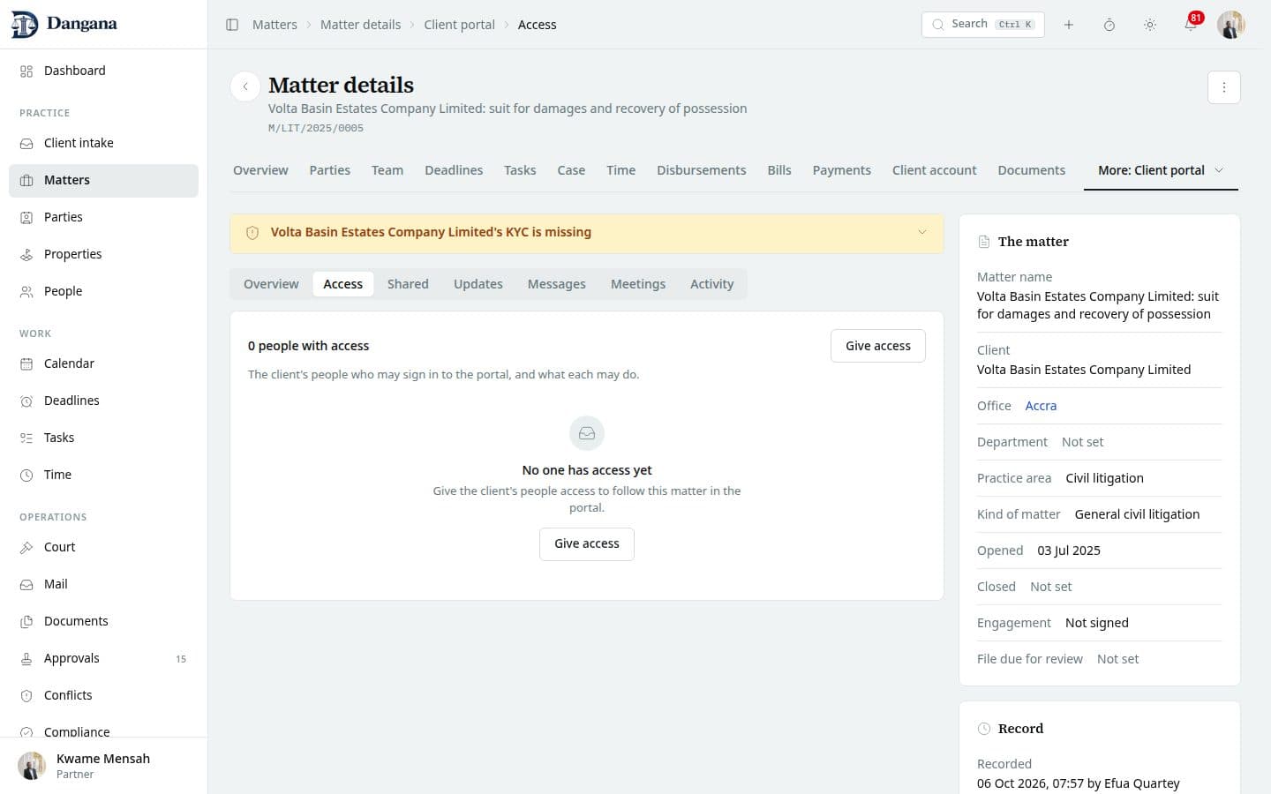Click Client portal in the breadcrumb

(x=459, y=25)
